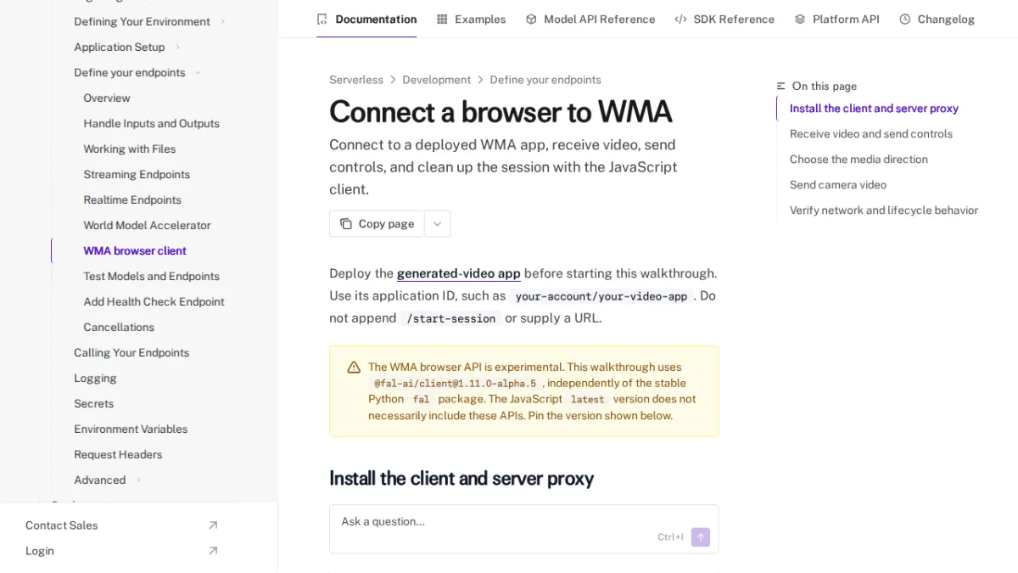Jump to Send camera video section
Viewport: 1018px width, 573px height.
coord(838,185)
